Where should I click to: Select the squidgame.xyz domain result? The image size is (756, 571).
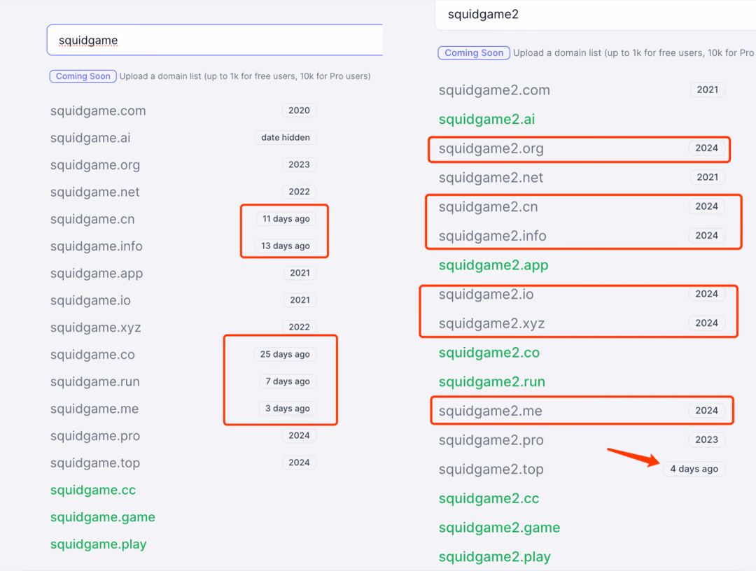pyautogui.click(x=95, y=327)
